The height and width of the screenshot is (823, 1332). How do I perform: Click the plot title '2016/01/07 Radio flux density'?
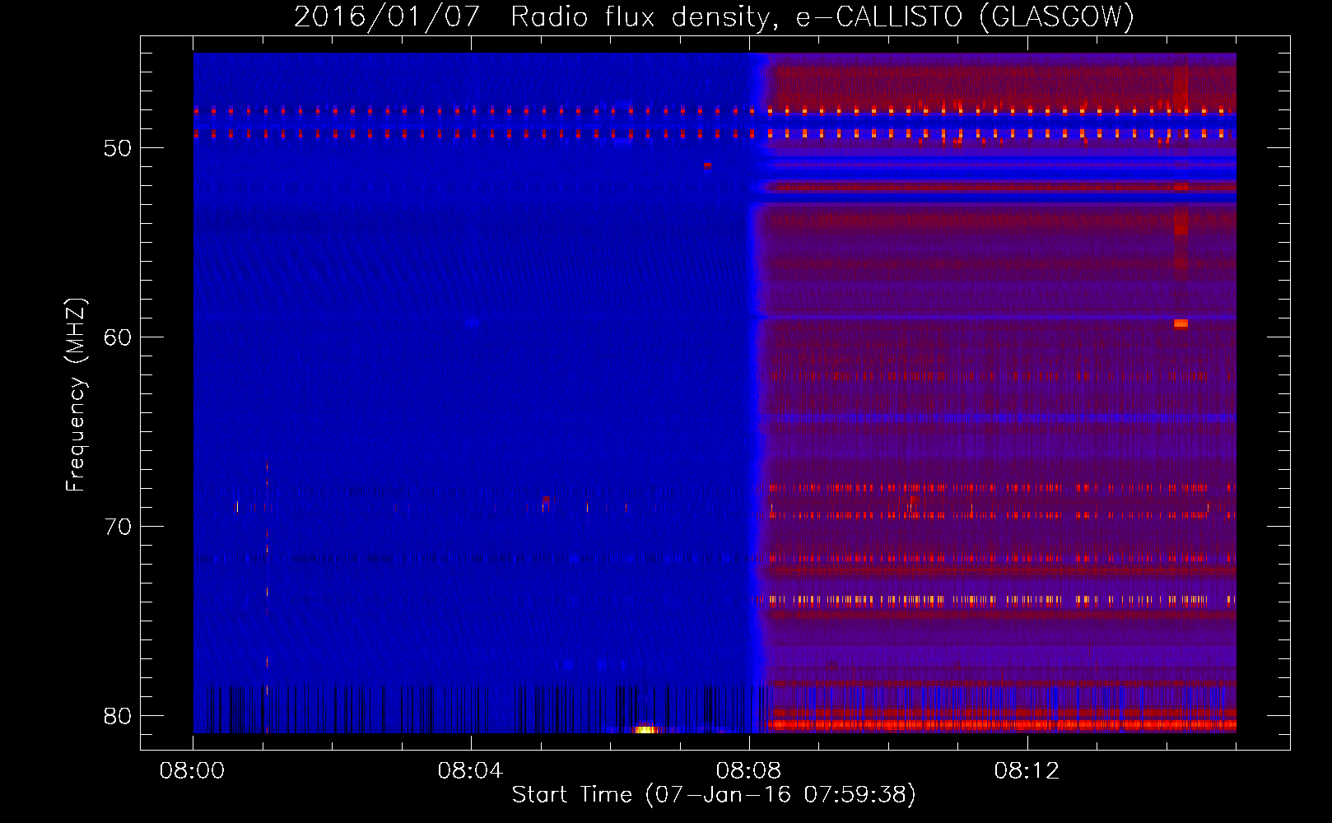(x=537, y=16)
